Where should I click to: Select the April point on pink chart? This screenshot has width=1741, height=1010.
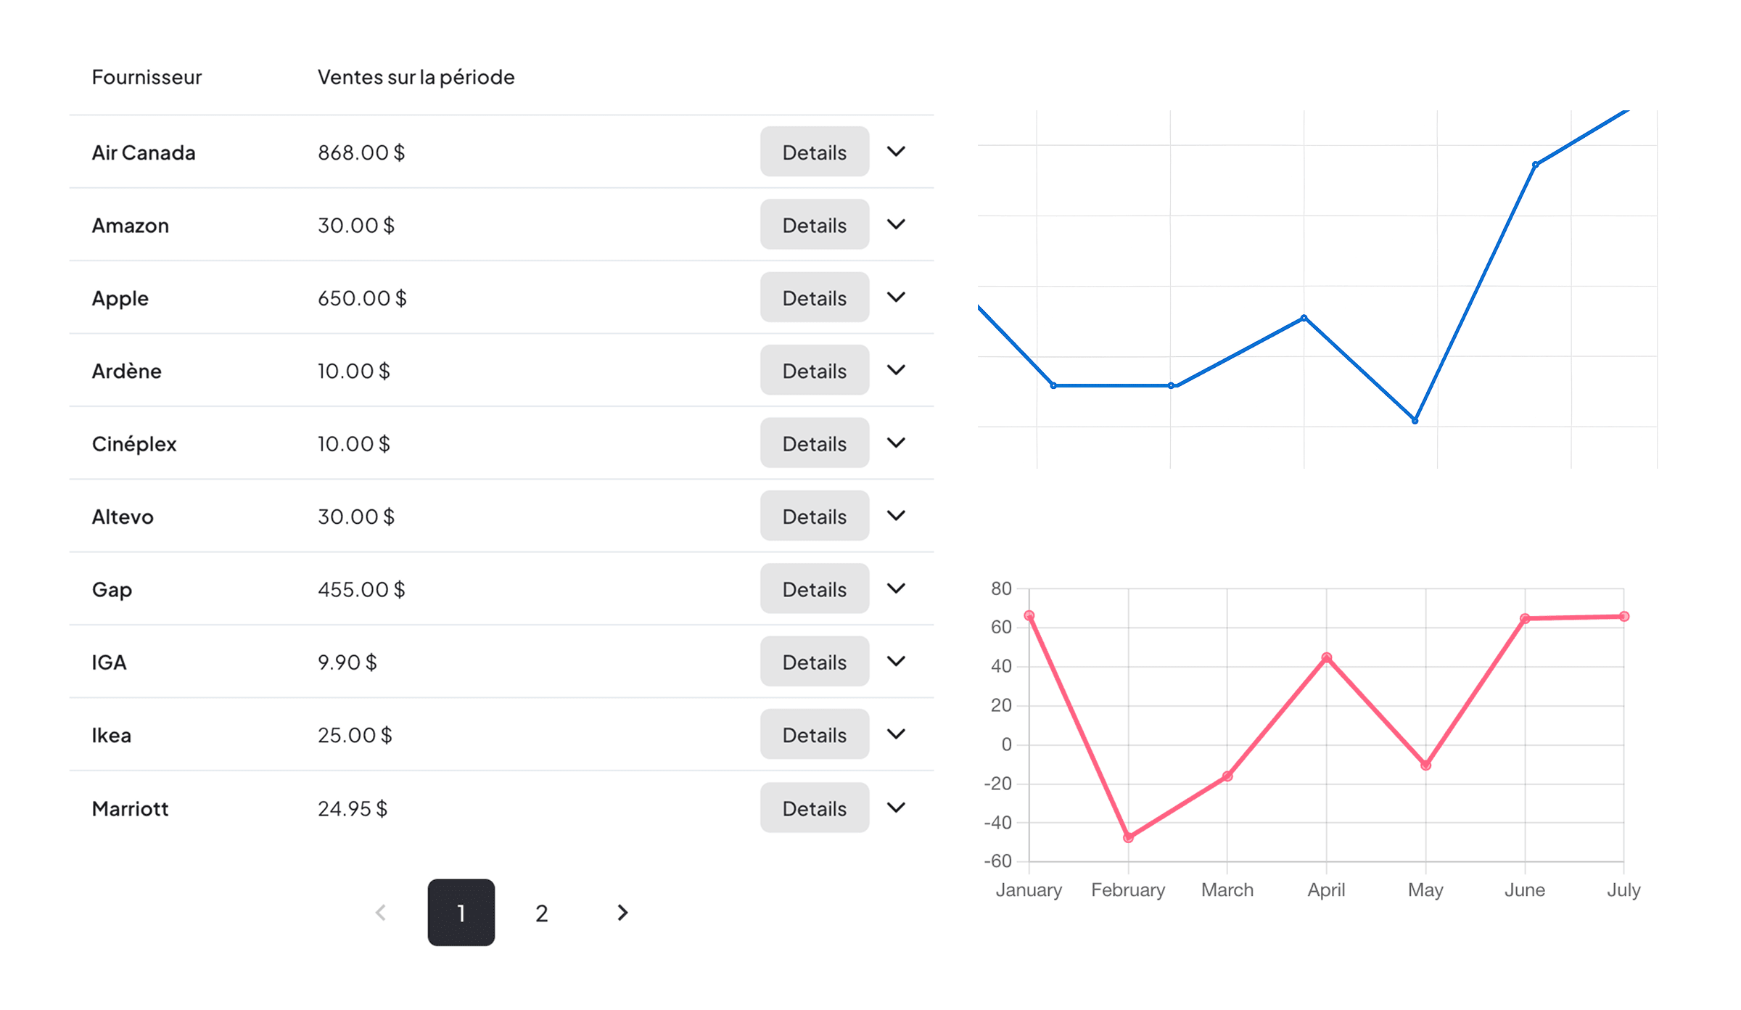[1326, 658]
